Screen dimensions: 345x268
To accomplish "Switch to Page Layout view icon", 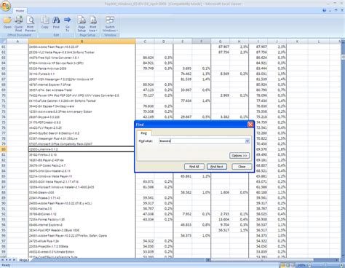I will click(288, 265).
